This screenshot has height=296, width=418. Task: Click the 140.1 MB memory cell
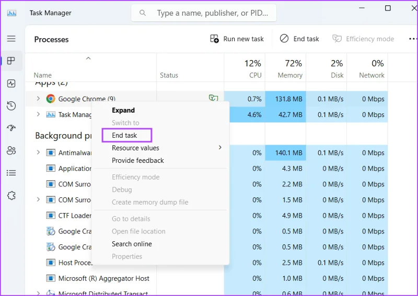pyautogui.click(x=285, y=152)
